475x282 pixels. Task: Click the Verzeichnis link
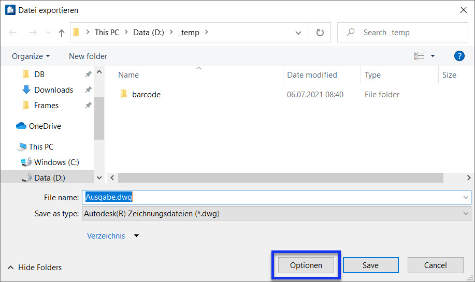(106, 236)
